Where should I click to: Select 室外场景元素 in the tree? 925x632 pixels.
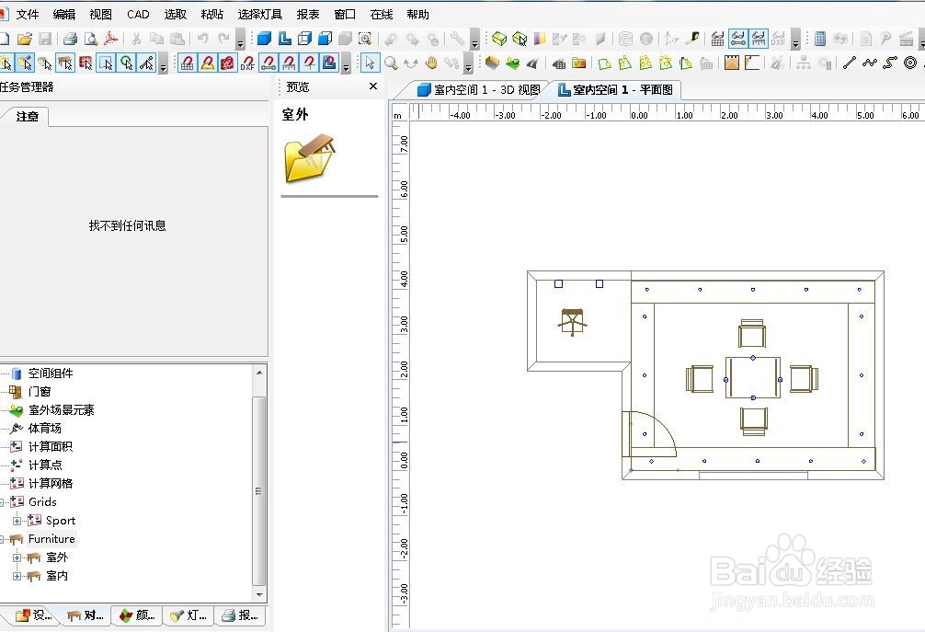pyautogui.click(x=62, y=410)
